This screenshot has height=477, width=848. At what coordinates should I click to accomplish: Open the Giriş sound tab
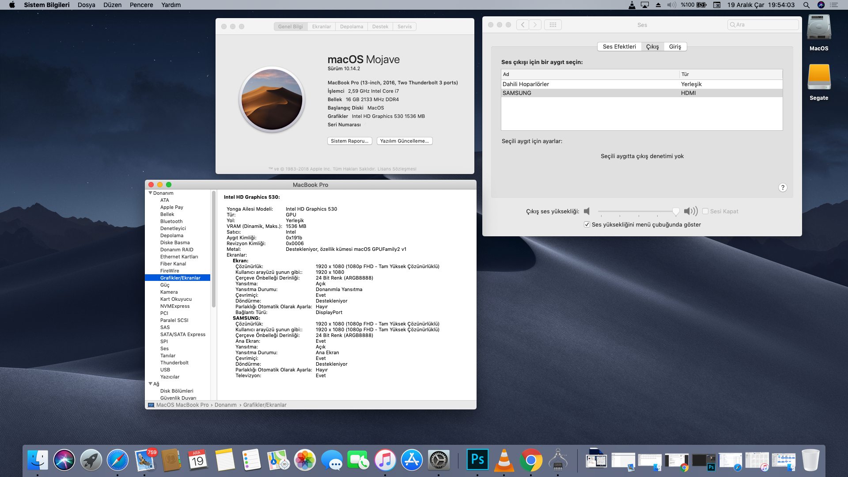pyautogui.click(x=674, y=46)
